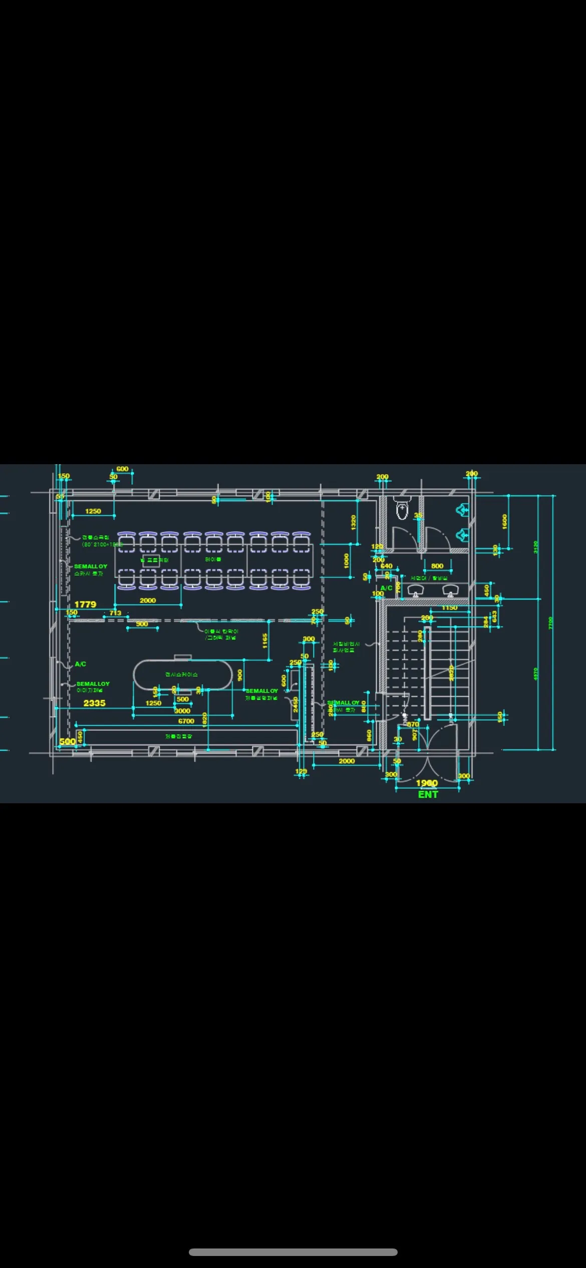Select the bottom-right chair at the conference table
The width and height of the screenshot is (586, 1268).
302,579
